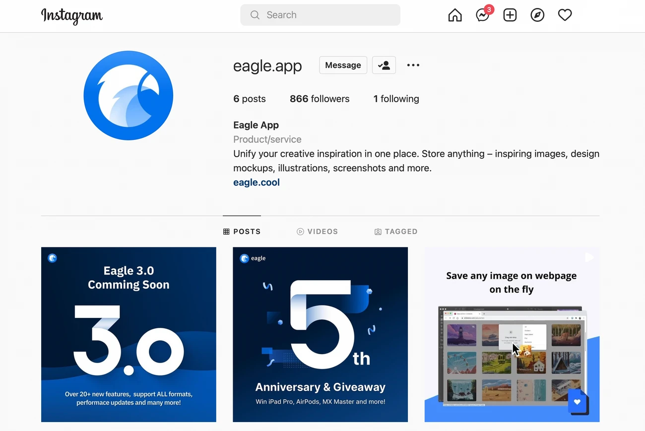
Task: Open the more options ellipsis menu
Action: pos(413,65)
